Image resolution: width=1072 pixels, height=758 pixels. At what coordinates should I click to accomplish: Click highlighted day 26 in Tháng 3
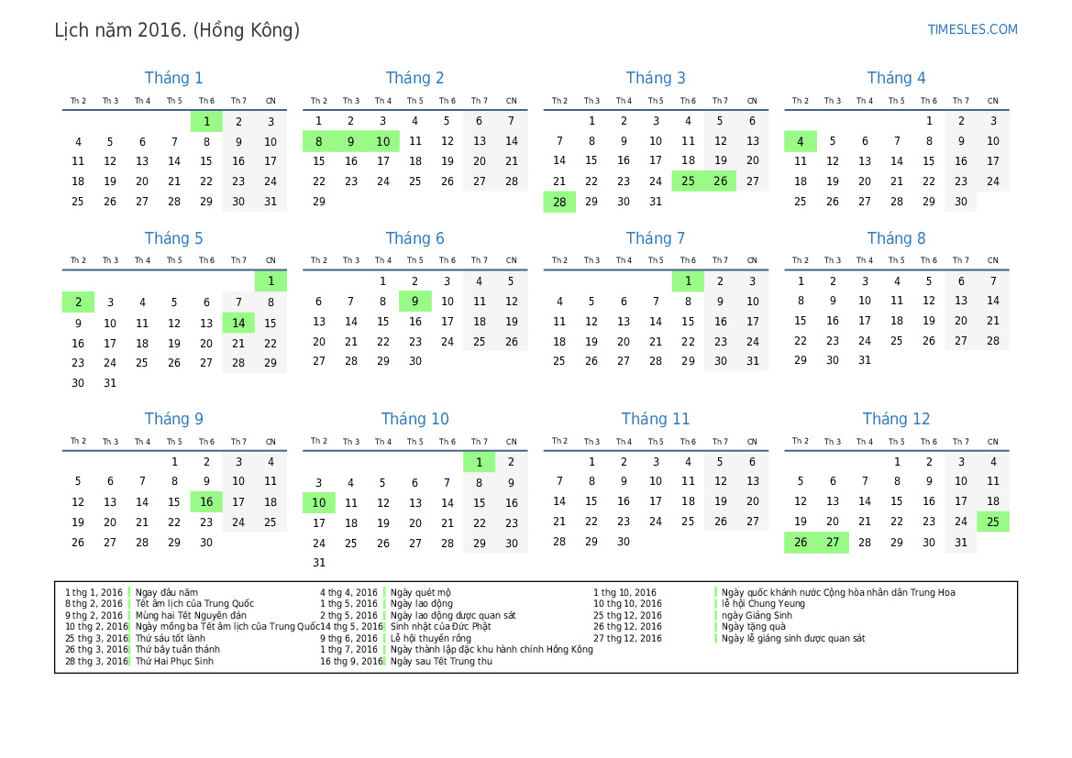pos(720,181)
